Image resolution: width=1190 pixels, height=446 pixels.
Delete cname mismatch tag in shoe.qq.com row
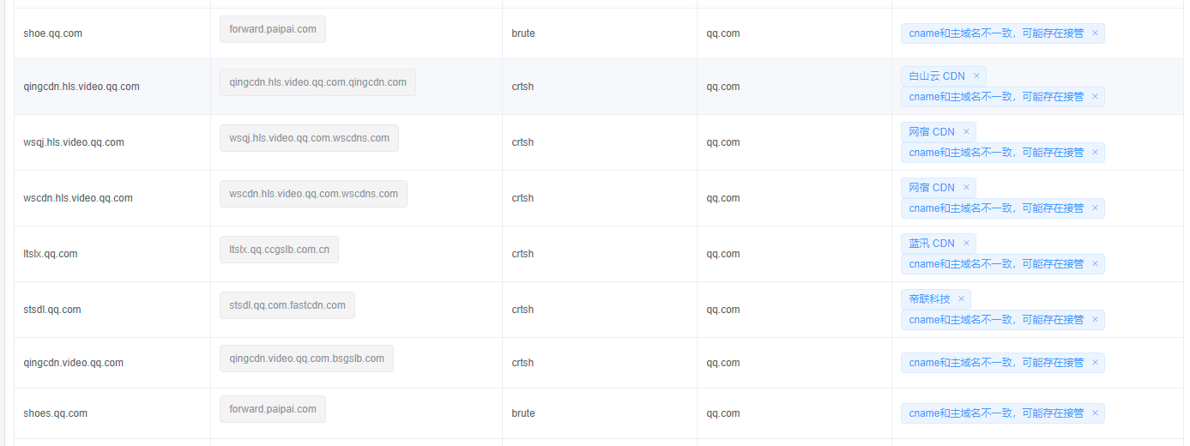tap(1095, 33)
